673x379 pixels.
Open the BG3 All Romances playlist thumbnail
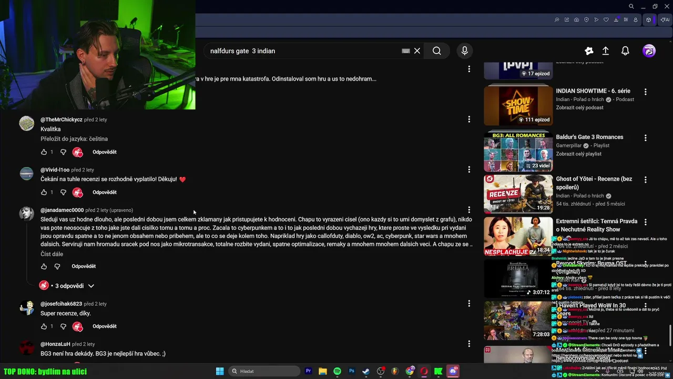(518, 151)
